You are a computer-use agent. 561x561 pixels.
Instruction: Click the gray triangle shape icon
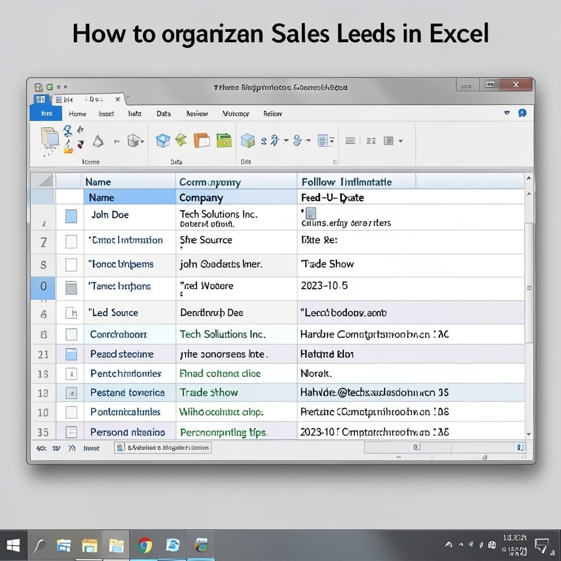(98, 141)
